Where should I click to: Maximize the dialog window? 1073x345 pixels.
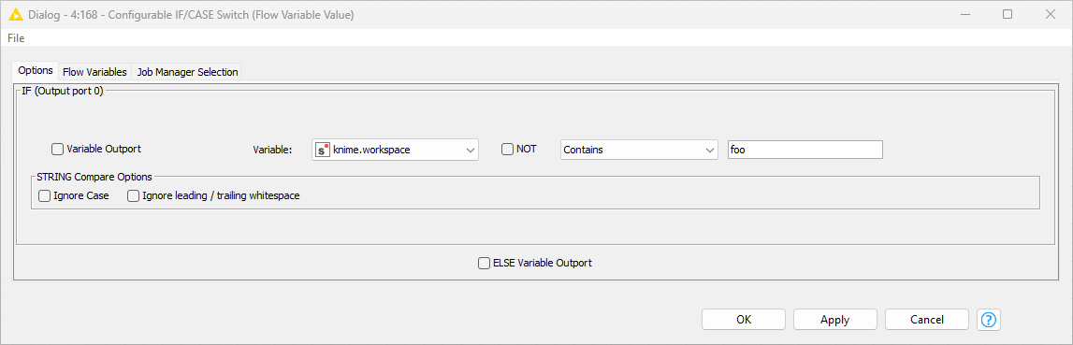click(x=1008, y=14)
